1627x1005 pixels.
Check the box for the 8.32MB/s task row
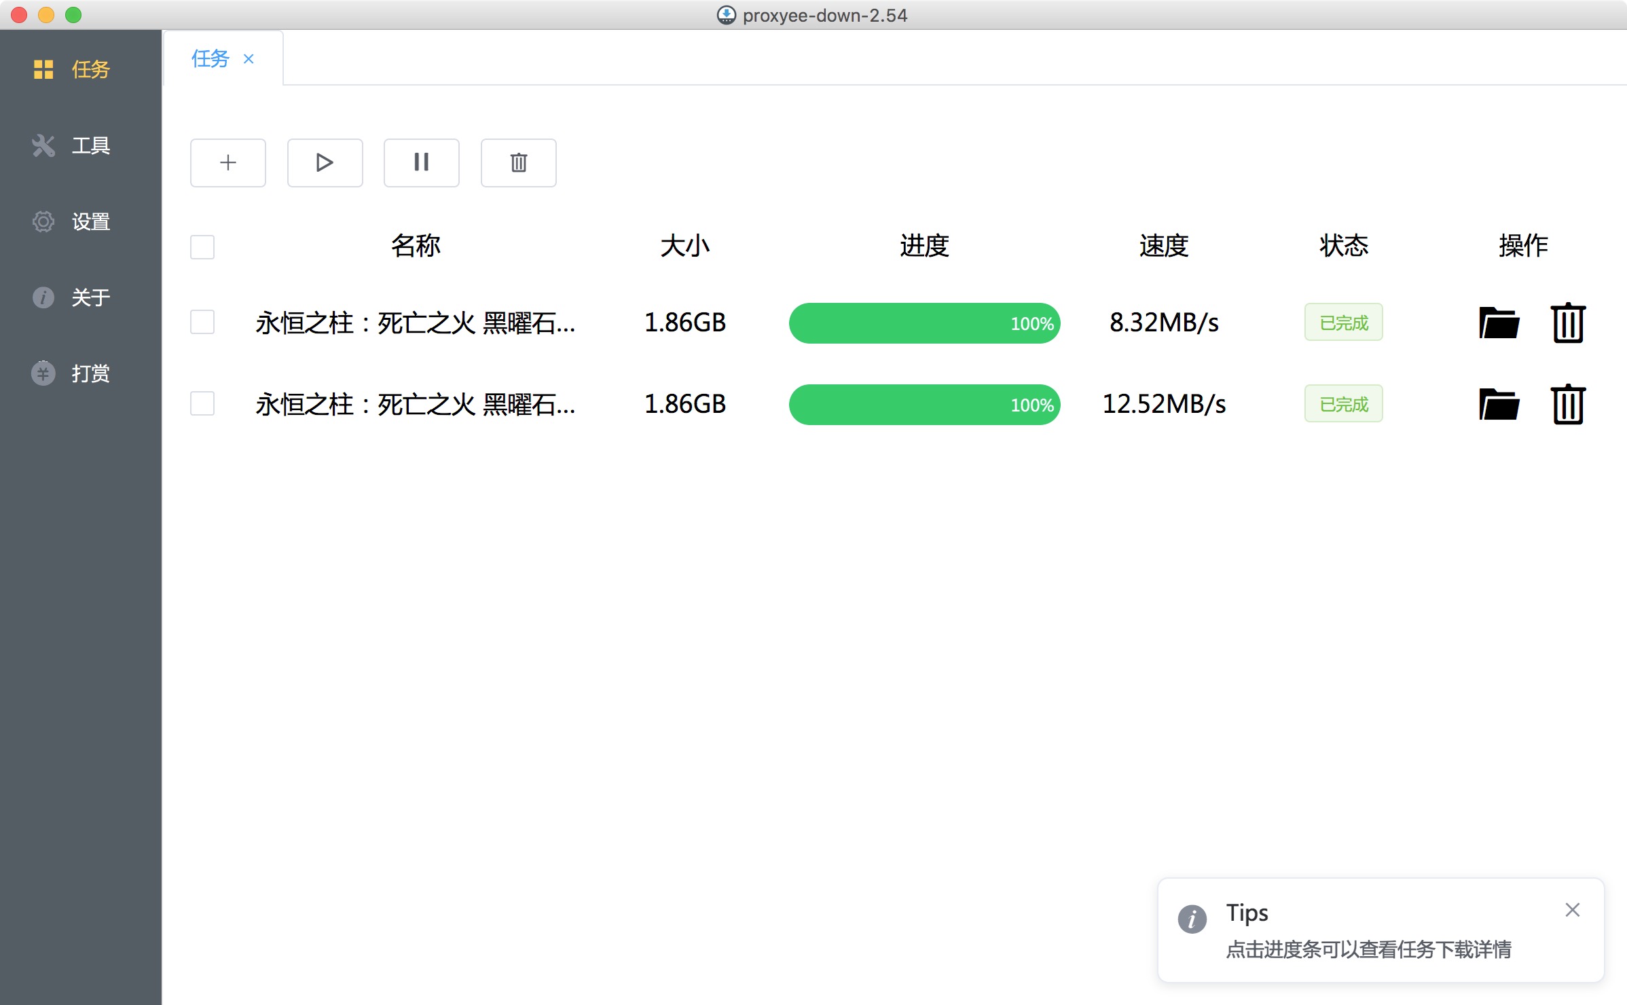coord(202,322)
